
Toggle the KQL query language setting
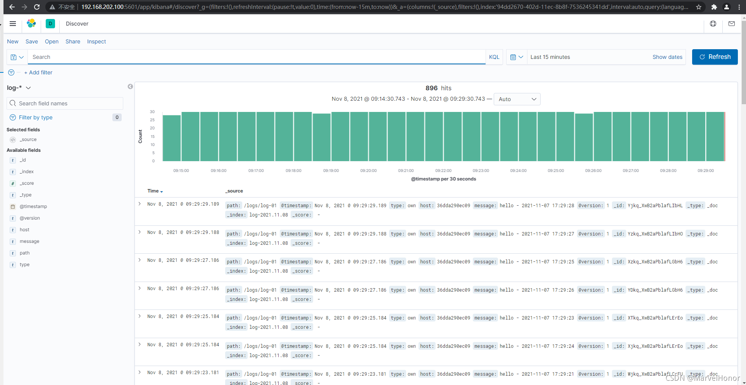click(494, 57)
